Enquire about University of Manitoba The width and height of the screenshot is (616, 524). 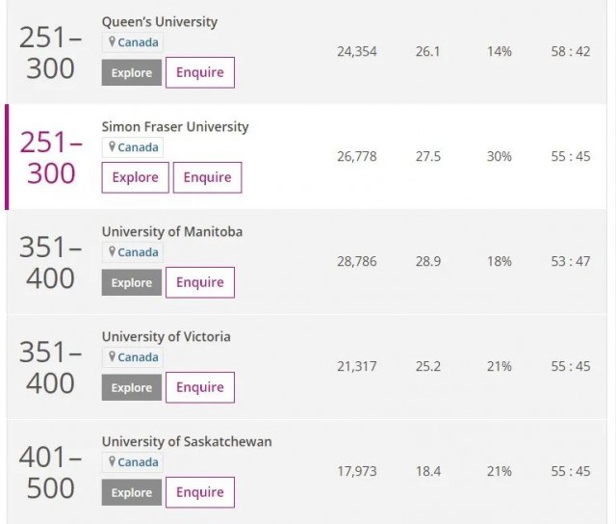click(200, 282)
